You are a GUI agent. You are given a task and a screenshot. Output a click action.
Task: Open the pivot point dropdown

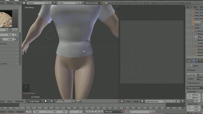pos(52,101)
